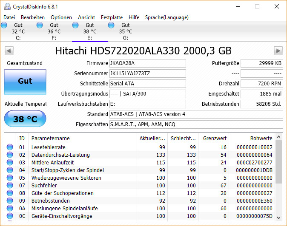This screenshot has width=287, height=226.
Task: Click the Standard field ATA8-ACS
Action: pyautogui.click(x=196, y=114)
